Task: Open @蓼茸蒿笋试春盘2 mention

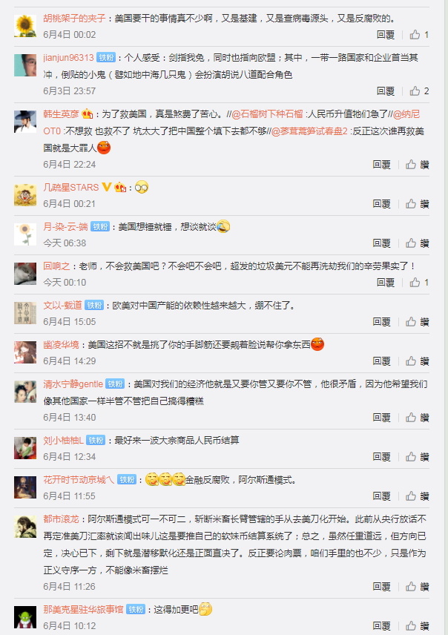Action: [309, 131]
